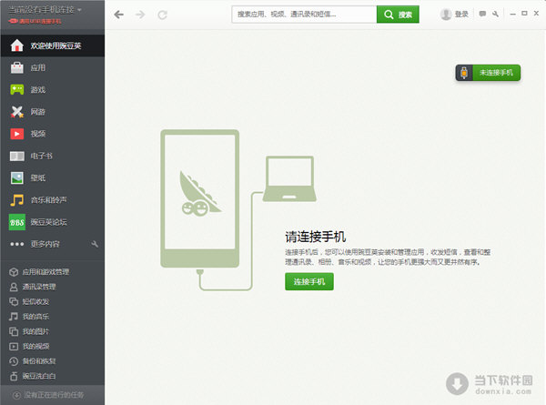The height and width of the screenshot is (405, 546).
Task: Open the 壁纸 picture icon
Action: (x=16, y=178)
